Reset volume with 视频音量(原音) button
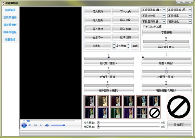The width and height of the screenshot is (195, 138). 166,90
